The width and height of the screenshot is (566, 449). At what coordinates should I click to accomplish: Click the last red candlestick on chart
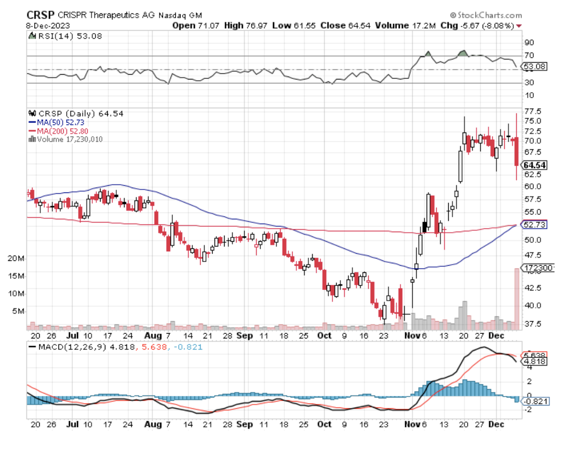(x=517, y=152)
